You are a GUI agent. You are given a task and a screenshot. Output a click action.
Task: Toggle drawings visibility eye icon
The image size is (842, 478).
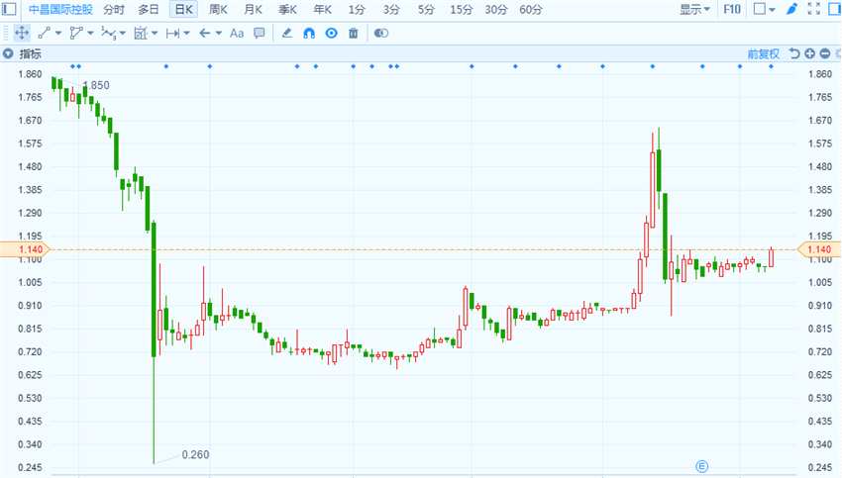pos(331,34)
